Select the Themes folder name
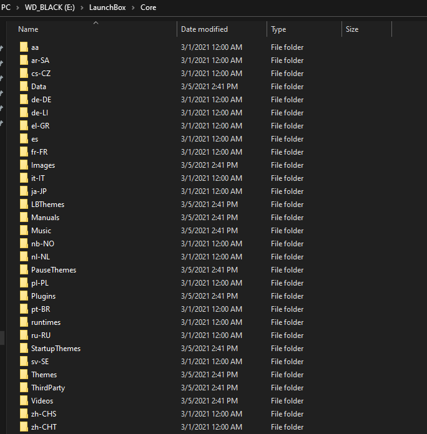The image size is (427, 434). coord(44,375)
